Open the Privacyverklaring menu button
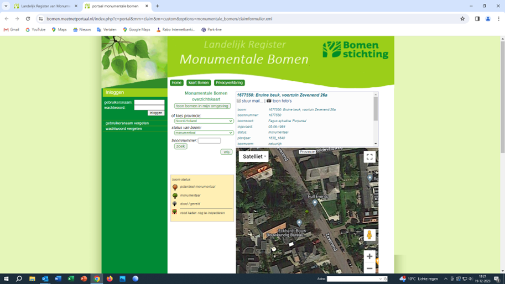Viewport: 505px width, 284px height. 230,83
